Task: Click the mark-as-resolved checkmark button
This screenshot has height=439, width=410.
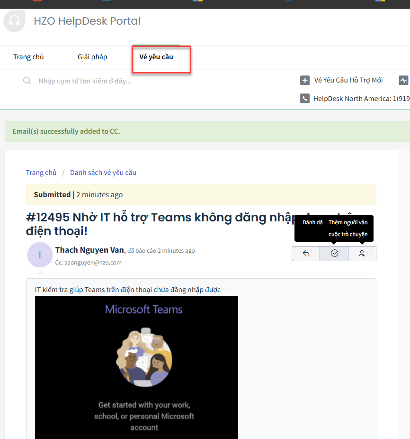Action: [x=334, y=254]
